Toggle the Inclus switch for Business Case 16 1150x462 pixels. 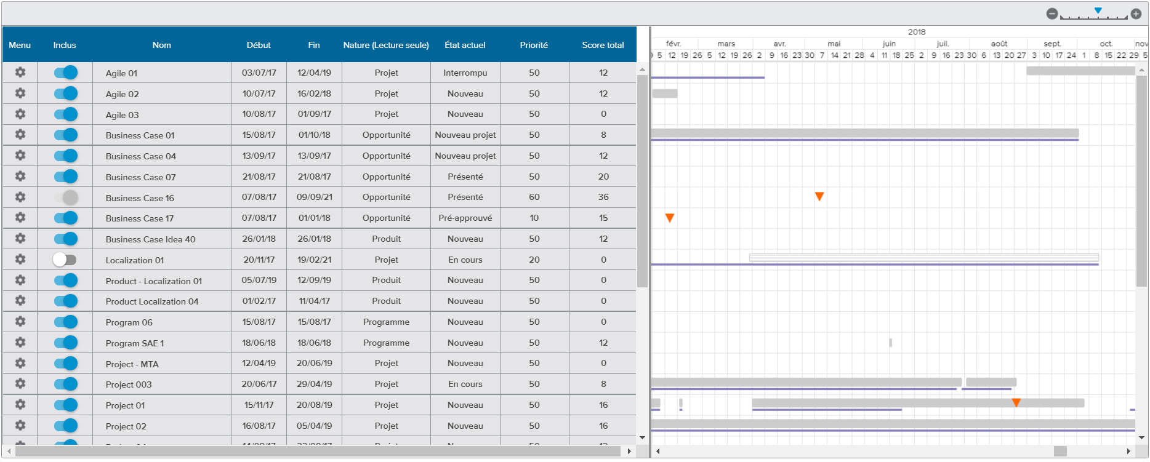pyautogui.click(x=66, y=197)
